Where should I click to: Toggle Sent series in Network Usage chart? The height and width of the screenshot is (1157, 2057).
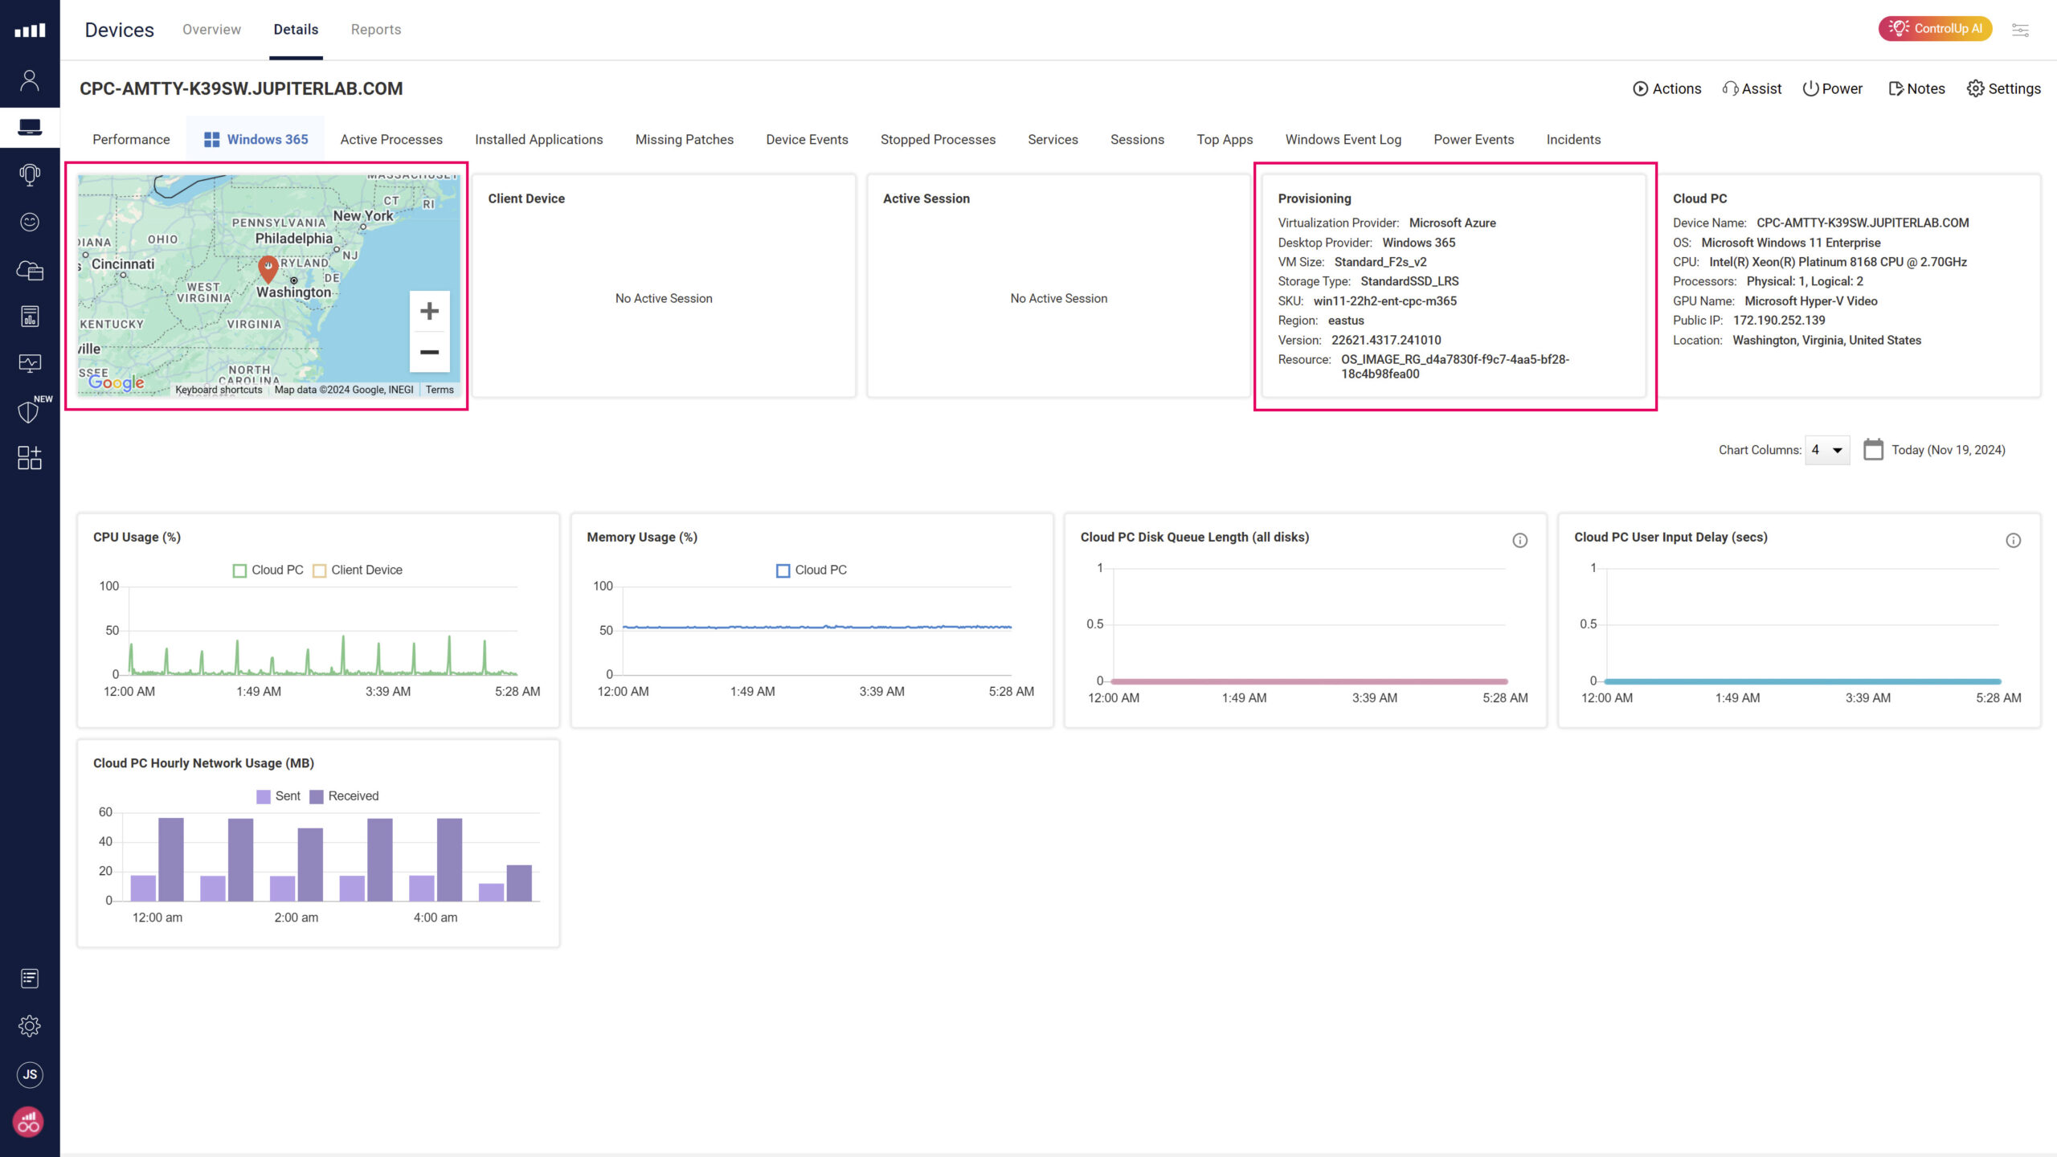click(x=278, y=795)
